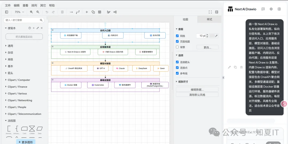Choose the waypoint connector style icon
The width and height of the screenshot is (288, 144).
pos(78,12)
